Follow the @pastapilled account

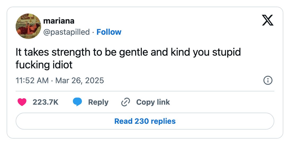click(x=109, y=32)
